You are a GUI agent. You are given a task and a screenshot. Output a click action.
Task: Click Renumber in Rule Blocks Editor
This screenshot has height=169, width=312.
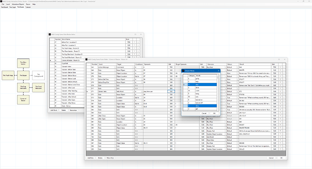pos(73,110)
